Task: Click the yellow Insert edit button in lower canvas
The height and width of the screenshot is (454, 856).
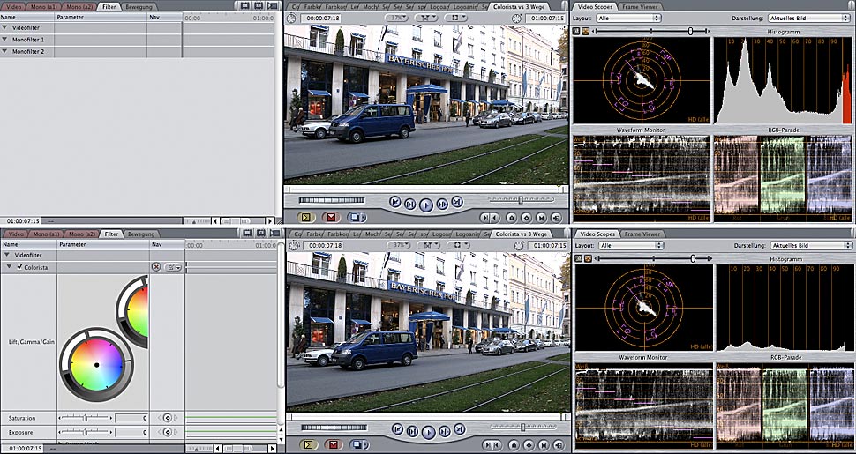Action: click(x=307, y=444)
